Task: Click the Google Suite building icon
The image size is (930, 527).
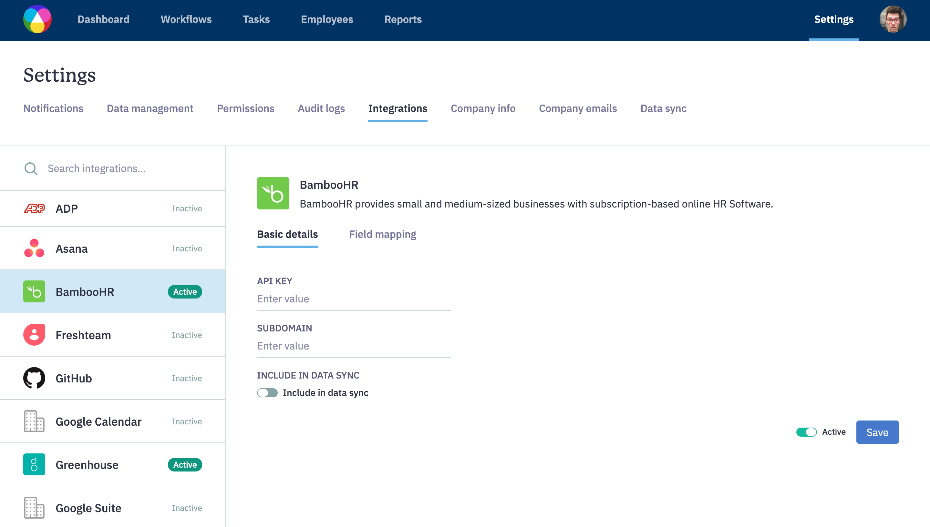Action: point(35,508)
